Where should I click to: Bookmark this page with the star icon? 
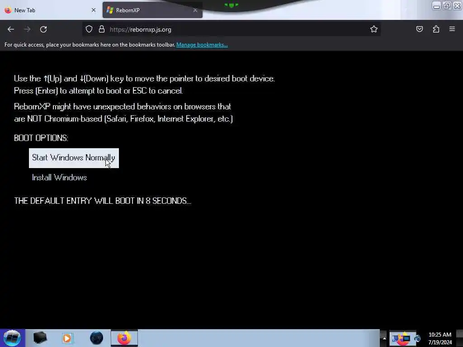coord(374,29)
